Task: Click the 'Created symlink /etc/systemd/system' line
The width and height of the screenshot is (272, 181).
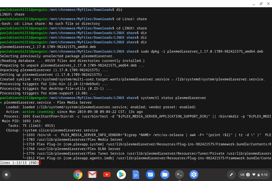Action: [133, 79]
